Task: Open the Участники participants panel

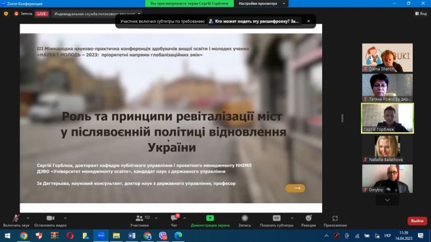Action: click(140, 219)
